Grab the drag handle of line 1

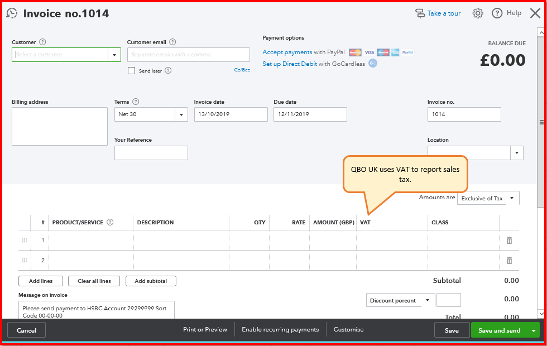(x=25, y=240)
